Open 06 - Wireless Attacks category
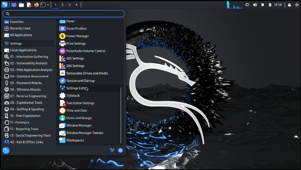Viewport: 301px width, 170px height. (x=28, y=89)
